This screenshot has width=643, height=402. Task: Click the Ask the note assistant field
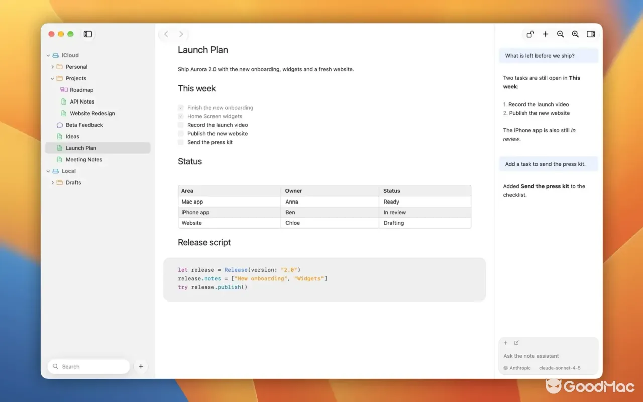(549, 356)
